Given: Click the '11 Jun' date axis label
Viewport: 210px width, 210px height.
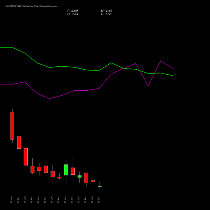Looking at the screenshot, I should pos(31,200).
